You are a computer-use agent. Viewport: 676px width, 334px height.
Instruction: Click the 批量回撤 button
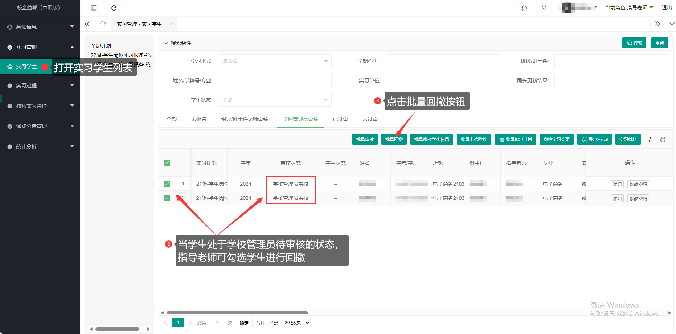(x=394, y=140)
